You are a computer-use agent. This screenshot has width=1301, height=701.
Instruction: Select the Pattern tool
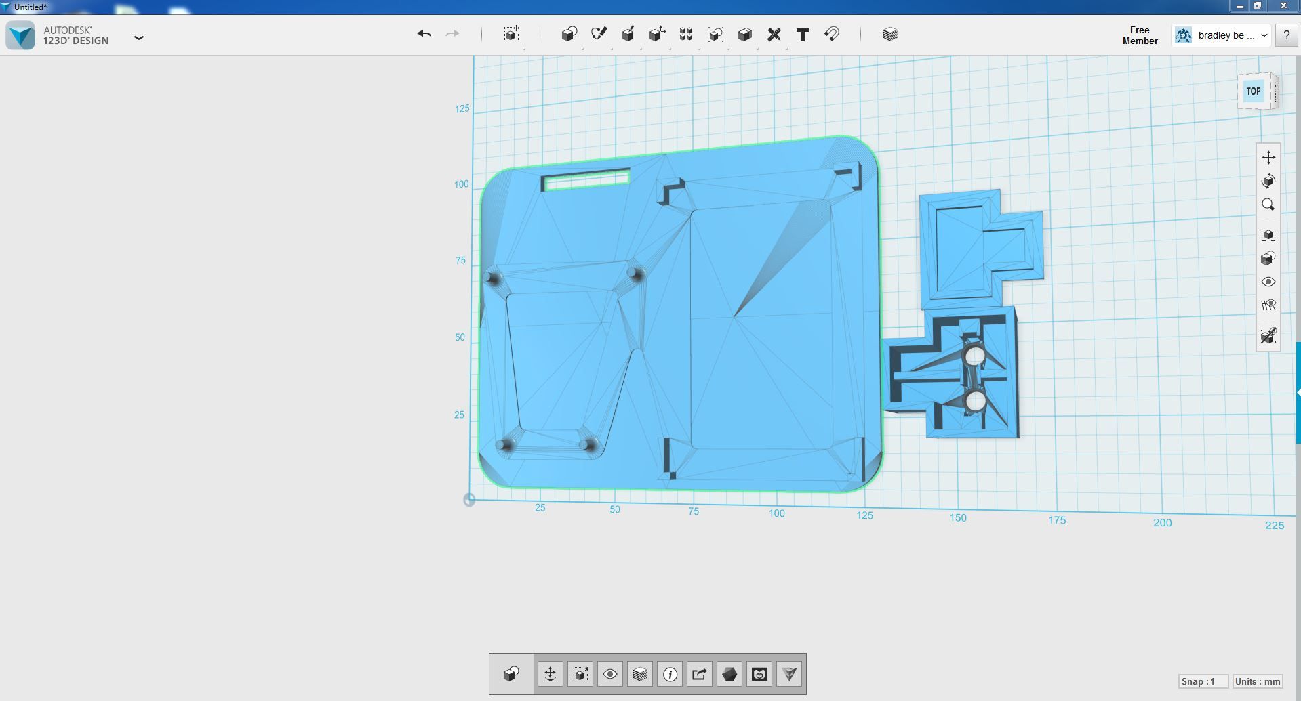[x=686, y=34]
